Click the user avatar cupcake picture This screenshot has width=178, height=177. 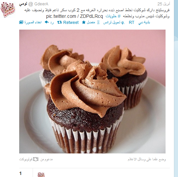point(8,10)
